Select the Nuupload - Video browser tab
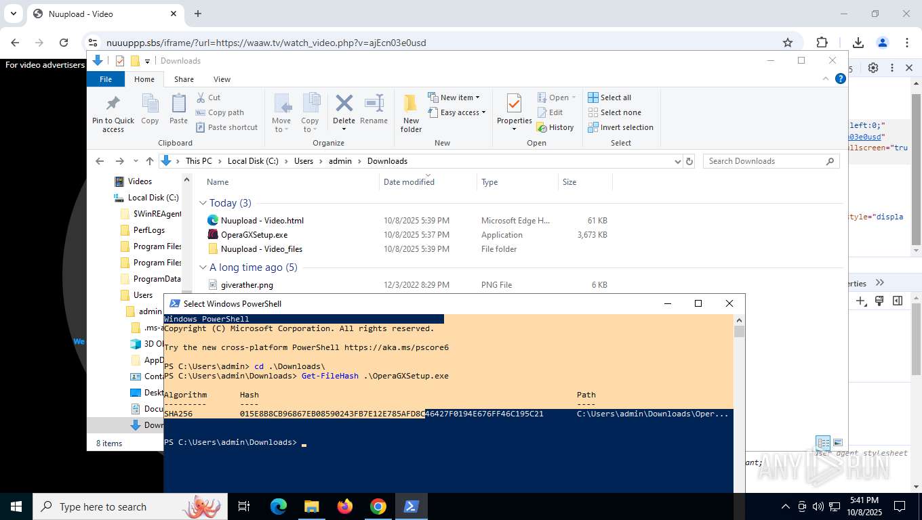 pyautogui.click(x=104, y=14)
